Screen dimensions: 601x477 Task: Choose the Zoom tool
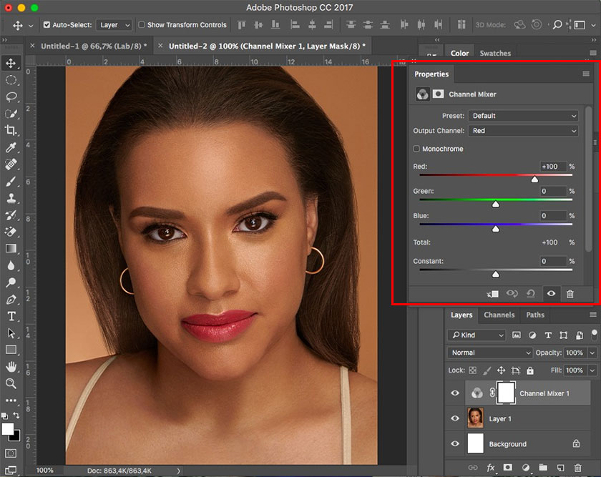[11, 383]
